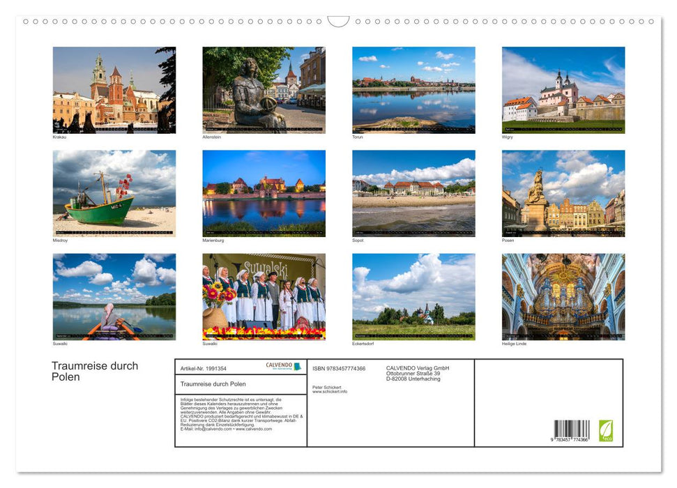
Task: Click the month strip beneath the Marienburg image
Action: point(265,232)
